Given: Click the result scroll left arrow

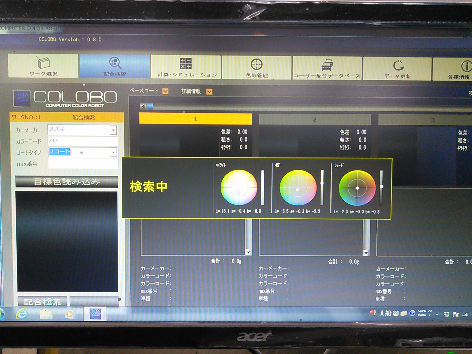Looking at the screenshot, I should click(x=143, y=106).
